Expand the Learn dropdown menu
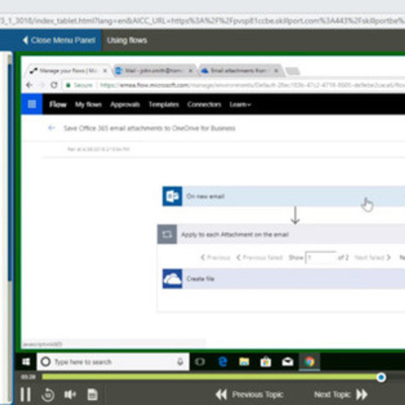This screenshot has width=405, height=405. 240,104
